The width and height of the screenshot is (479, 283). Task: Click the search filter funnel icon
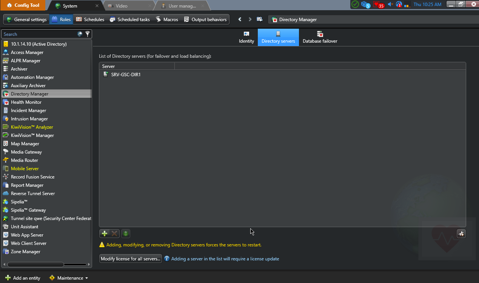coord(88,34)
